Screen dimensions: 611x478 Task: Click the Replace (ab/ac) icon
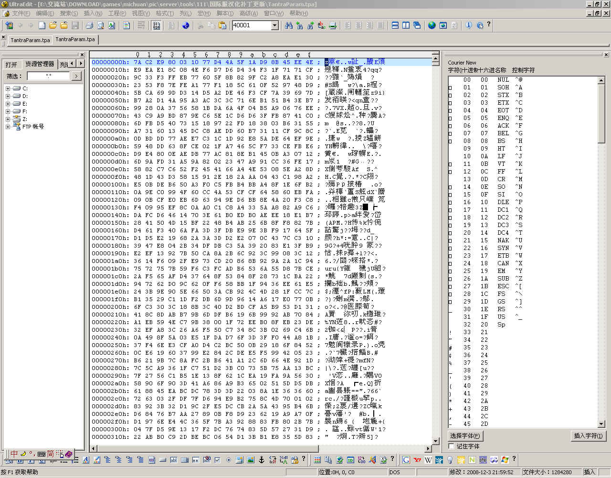tap(322, 25)
